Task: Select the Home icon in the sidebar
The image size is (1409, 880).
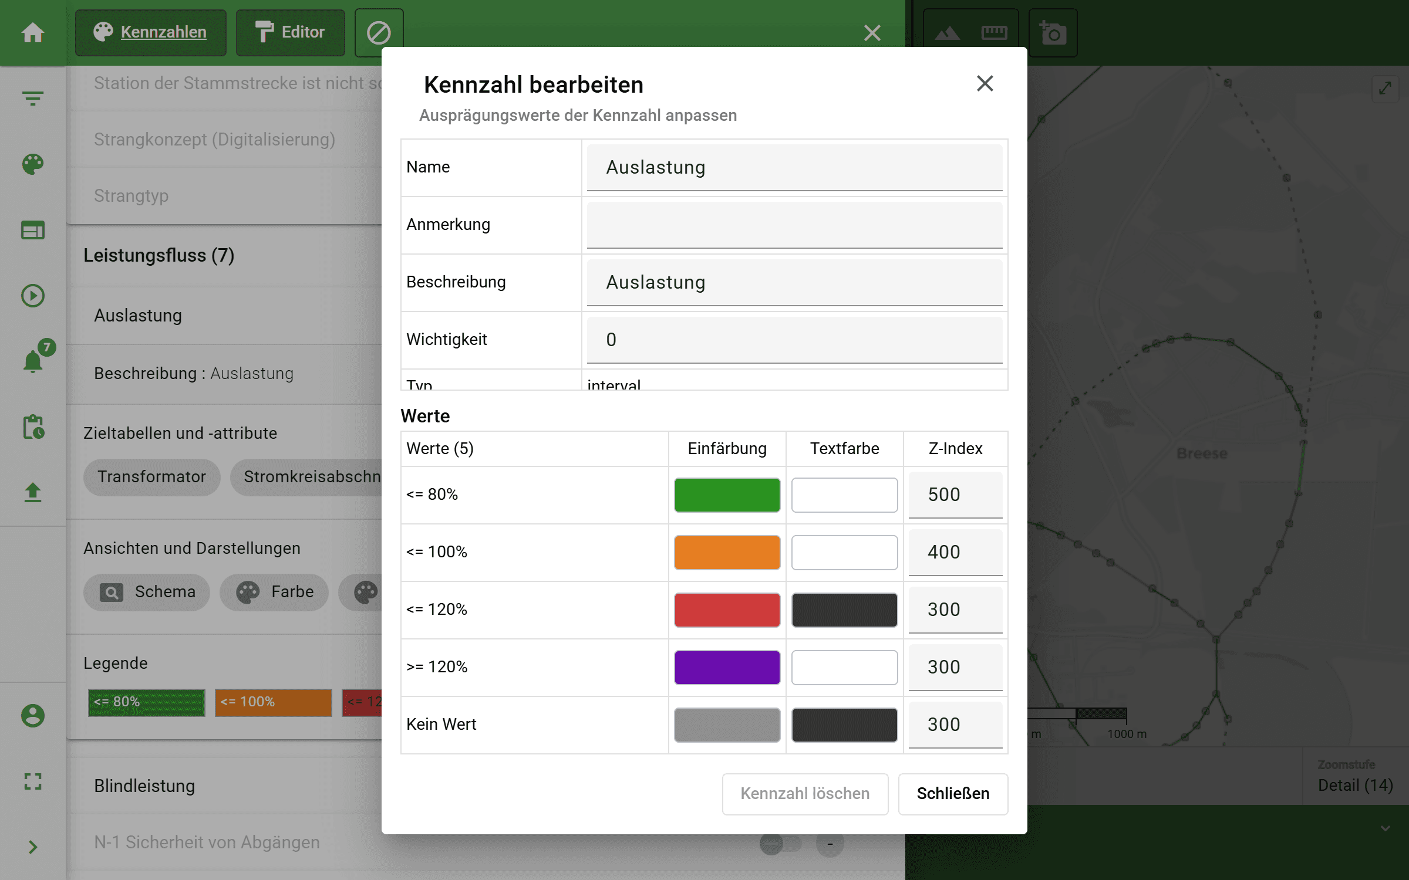Action: tap(32, 33)
